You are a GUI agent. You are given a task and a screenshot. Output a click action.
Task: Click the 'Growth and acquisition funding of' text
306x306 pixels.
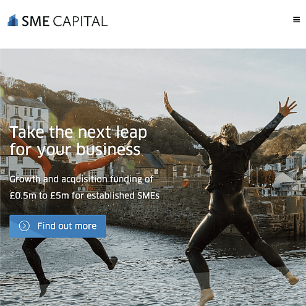(82, 179)
